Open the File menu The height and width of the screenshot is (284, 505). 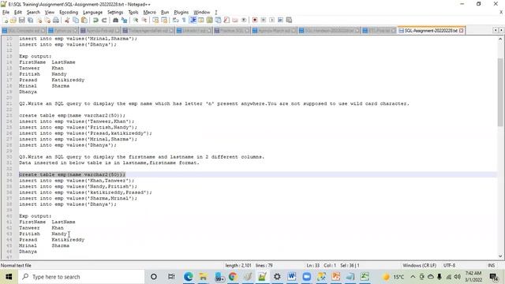click(6, 13)
